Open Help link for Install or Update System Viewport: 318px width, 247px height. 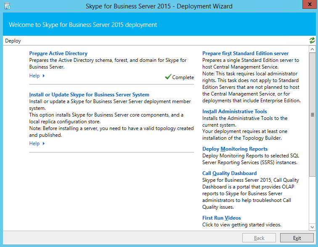(x=34, y=143)
